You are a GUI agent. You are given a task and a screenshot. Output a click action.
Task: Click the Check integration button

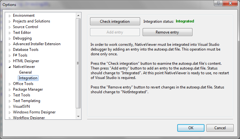pyautogui.click(x=115, y=21)
